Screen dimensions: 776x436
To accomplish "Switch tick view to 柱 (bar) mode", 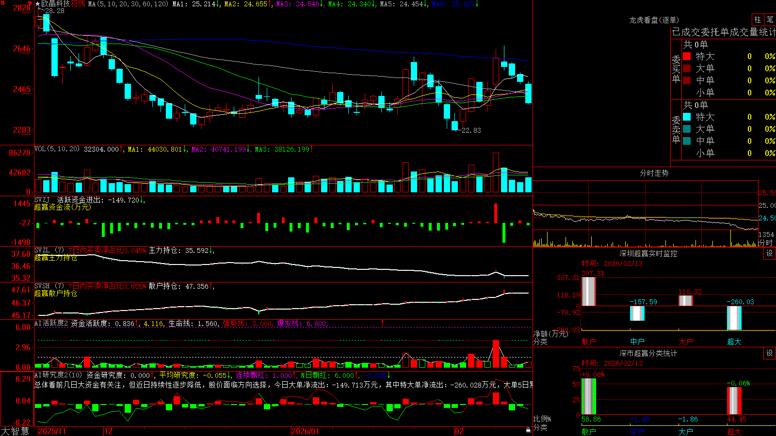I will [x=758, y=19].
